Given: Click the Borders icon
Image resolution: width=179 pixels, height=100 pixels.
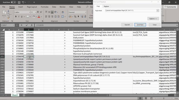Looking at the screenshot, I should tap(28, 17).
